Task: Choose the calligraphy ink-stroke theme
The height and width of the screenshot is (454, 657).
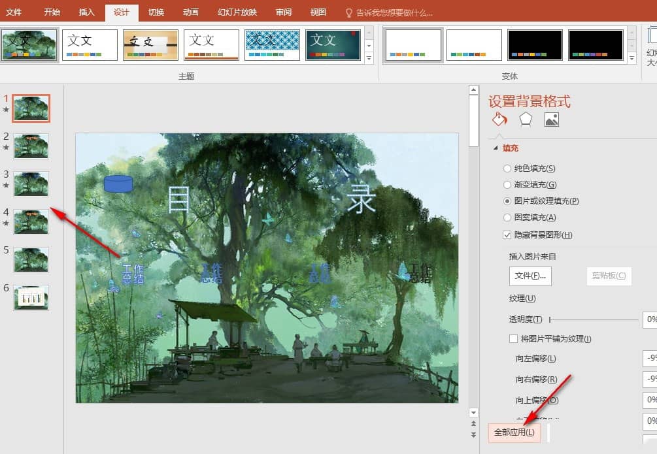Action: click(x=150, y=45)
